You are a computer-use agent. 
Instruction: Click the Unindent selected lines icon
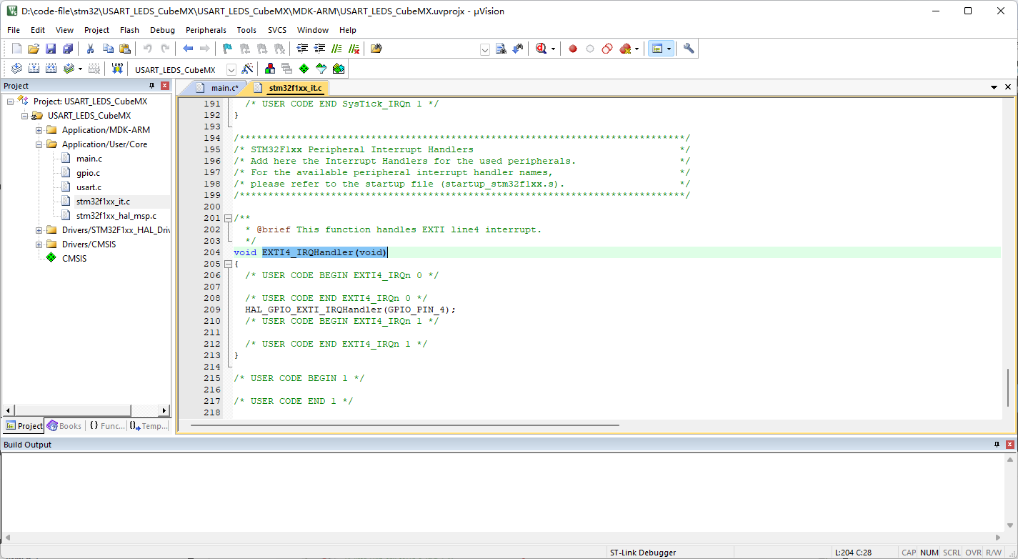pos(319,49)
